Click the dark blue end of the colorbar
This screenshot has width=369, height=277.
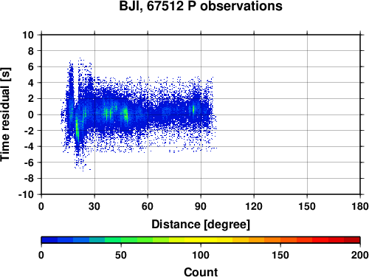[x=49, y=240]
